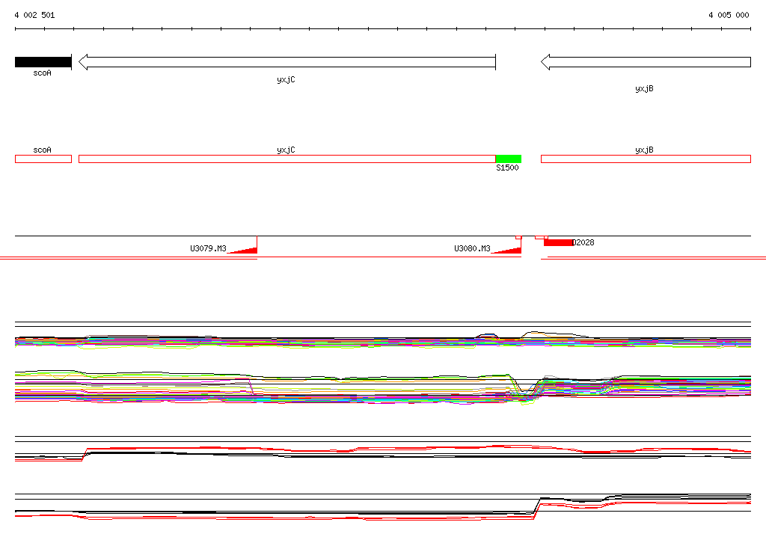Click the 4 002 501 coordinate label
766x534 pixels.
pyautogui.click(x=34, y=15)
